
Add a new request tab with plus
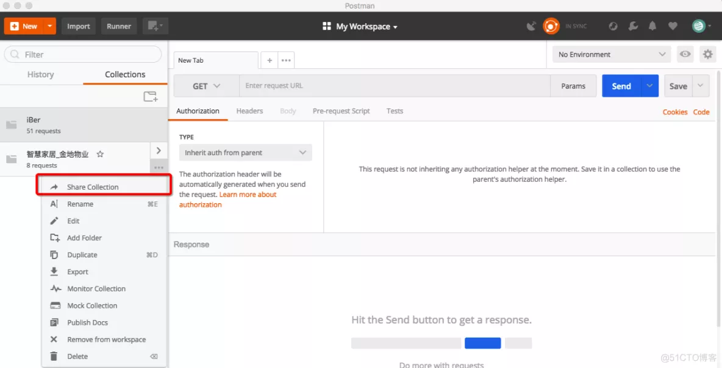coord(270,60)
